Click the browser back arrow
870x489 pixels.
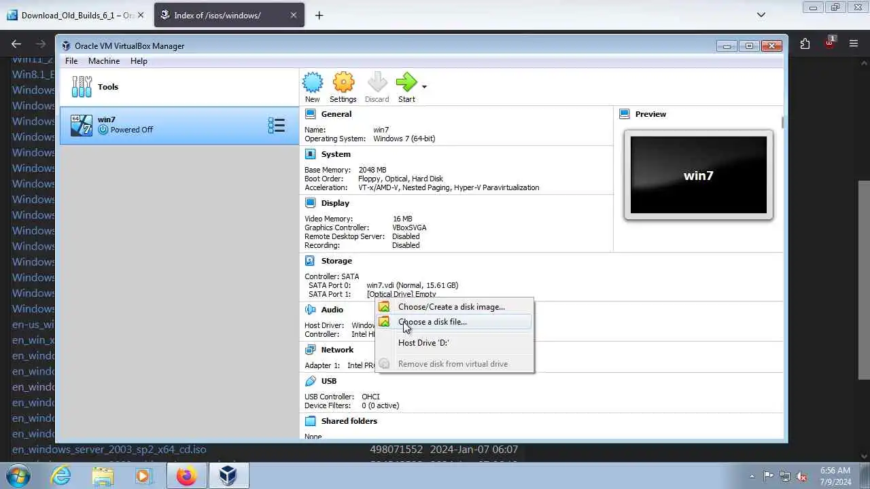[16, 44]
